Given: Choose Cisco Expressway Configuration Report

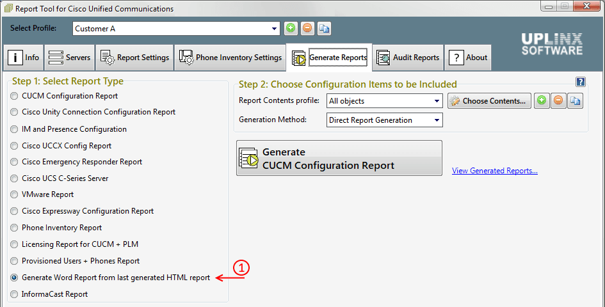Looking at the screenshot, I should coord(82,211).
